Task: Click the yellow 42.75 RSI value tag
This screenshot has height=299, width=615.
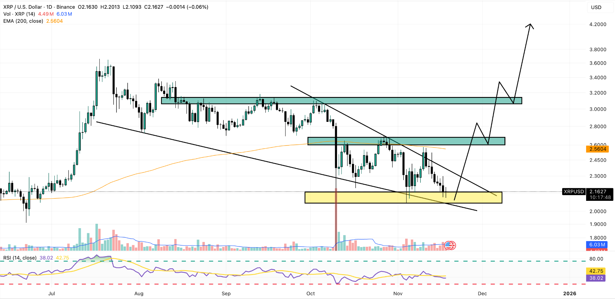Action: click(596, 271)
